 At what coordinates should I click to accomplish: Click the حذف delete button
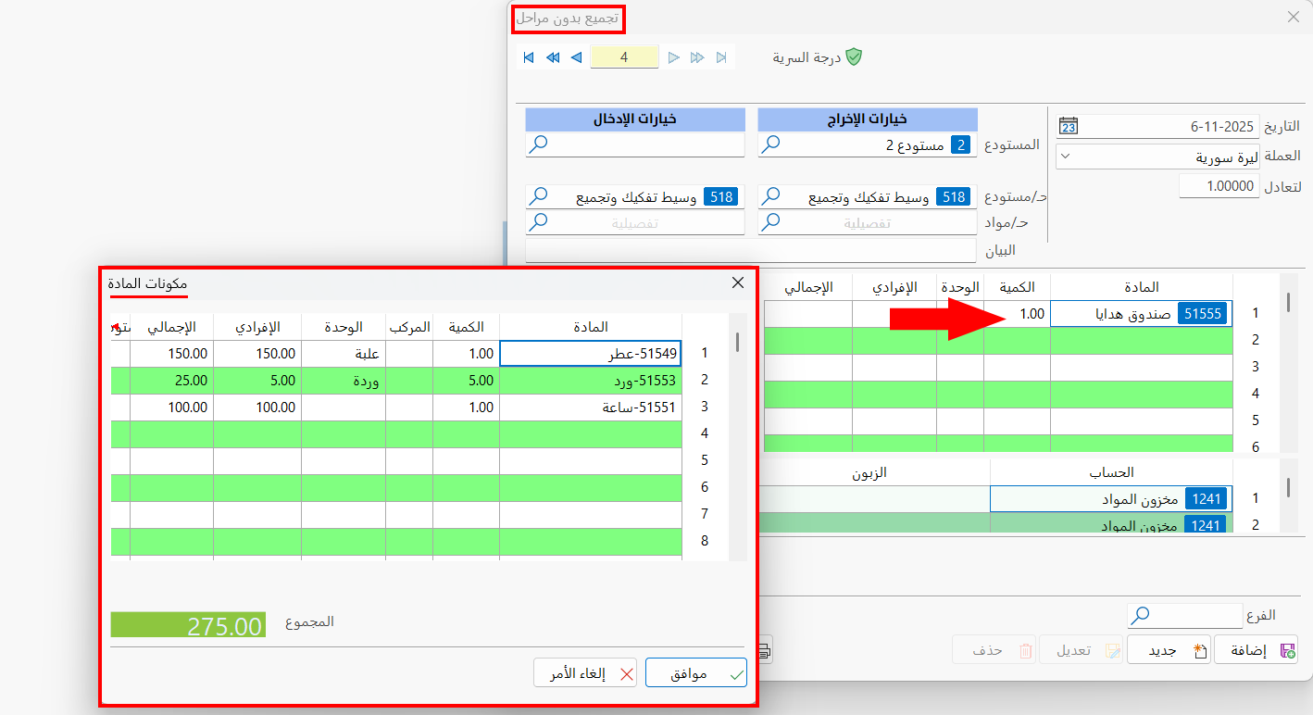pyautogui.click(x=995, y=650)
